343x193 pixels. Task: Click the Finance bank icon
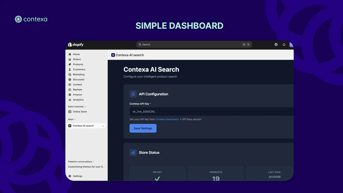(x=70, y=94)
